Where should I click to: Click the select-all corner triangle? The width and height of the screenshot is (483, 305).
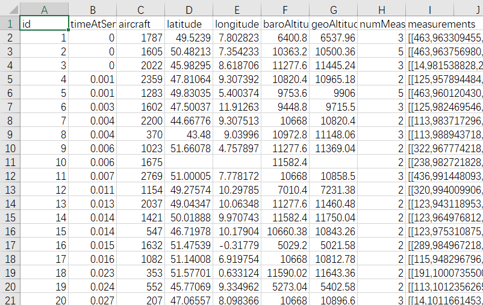(10, 9)
